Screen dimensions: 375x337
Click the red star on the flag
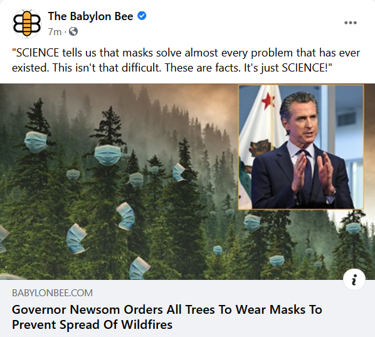click(x=268, y=101)
